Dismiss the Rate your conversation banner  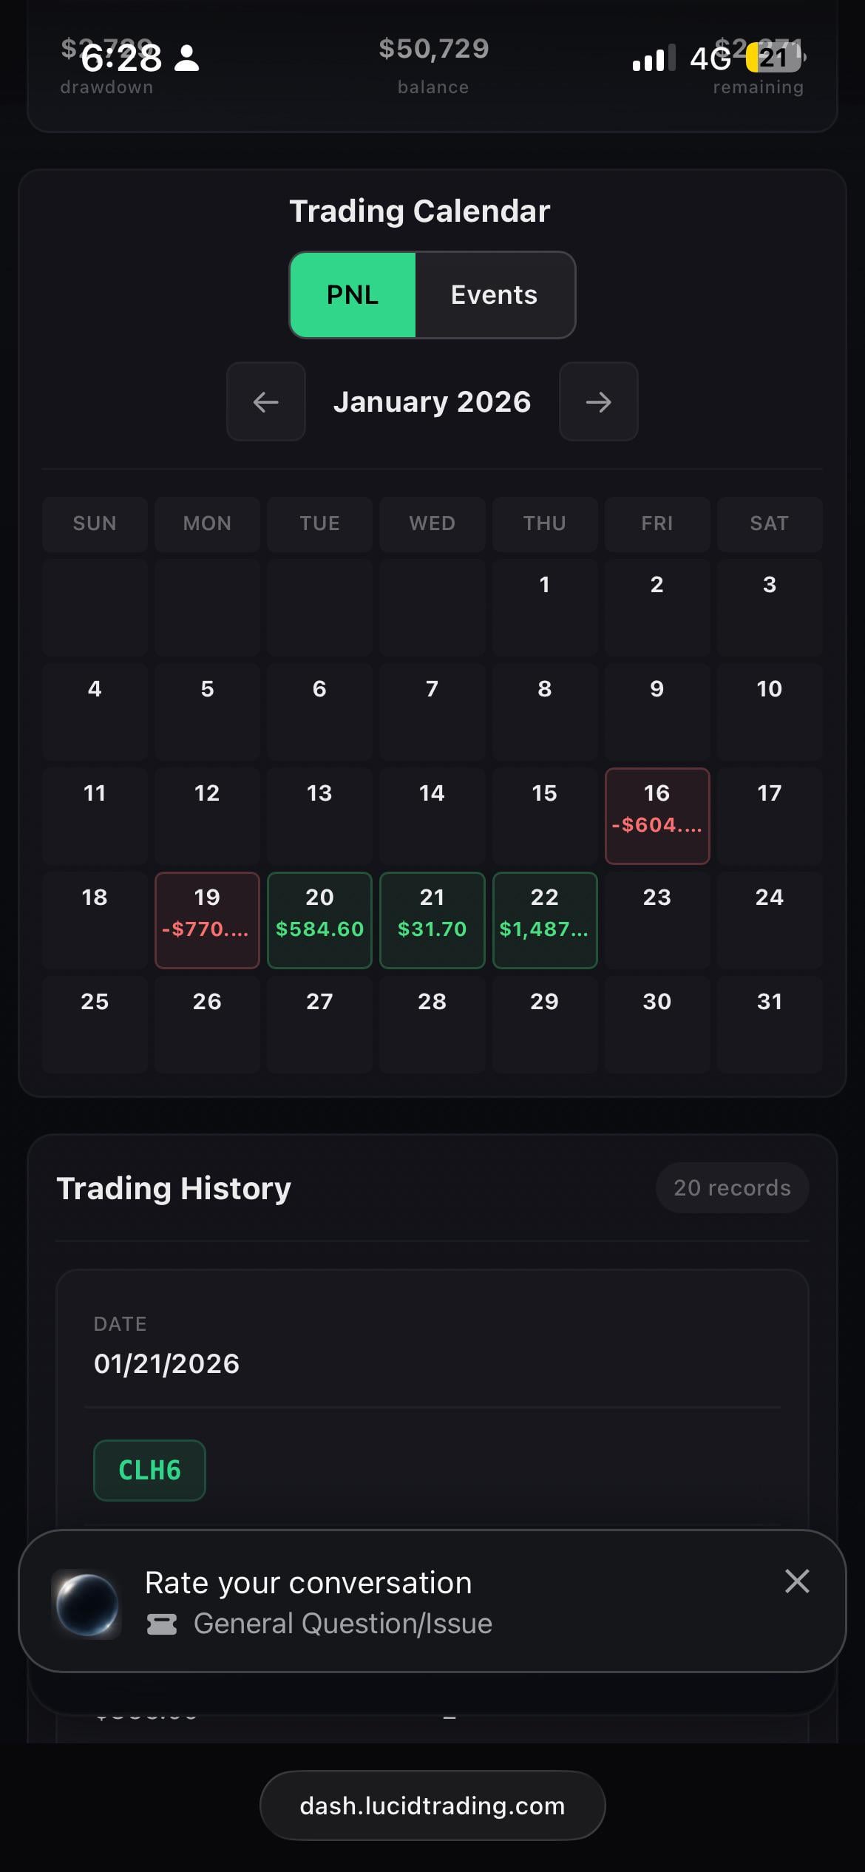(x=797, y=1581)
